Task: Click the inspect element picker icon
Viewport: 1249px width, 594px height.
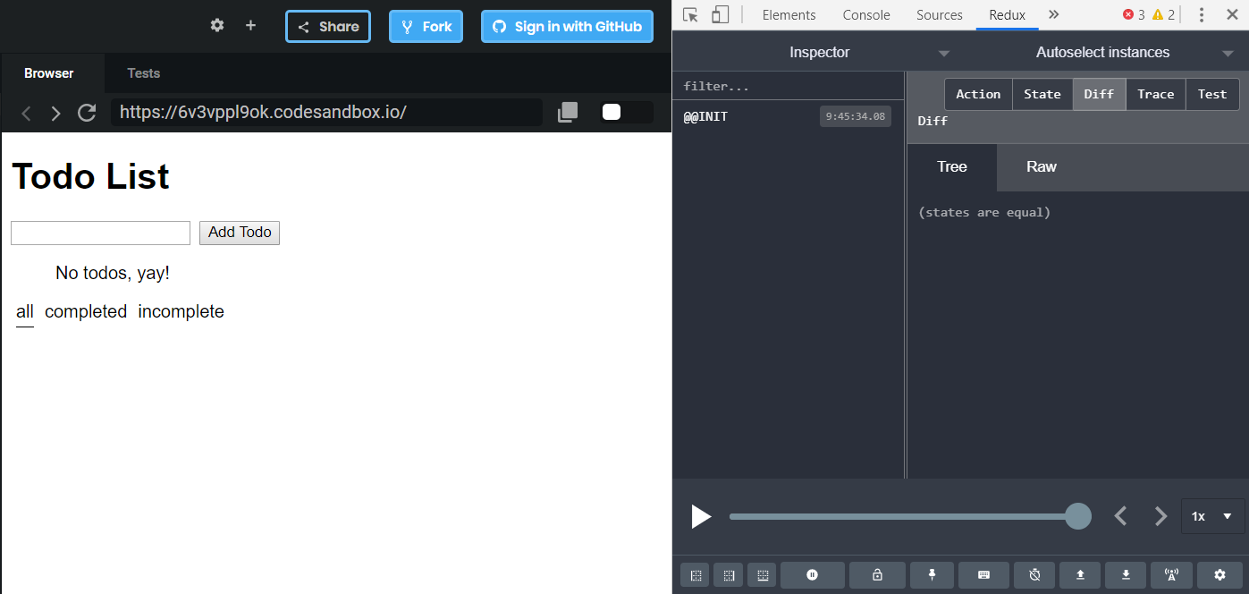Action: [689, 14]
